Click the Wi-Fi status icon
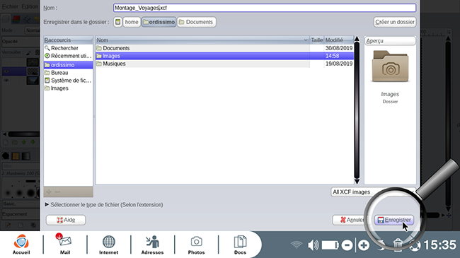 tap(297, 245)
